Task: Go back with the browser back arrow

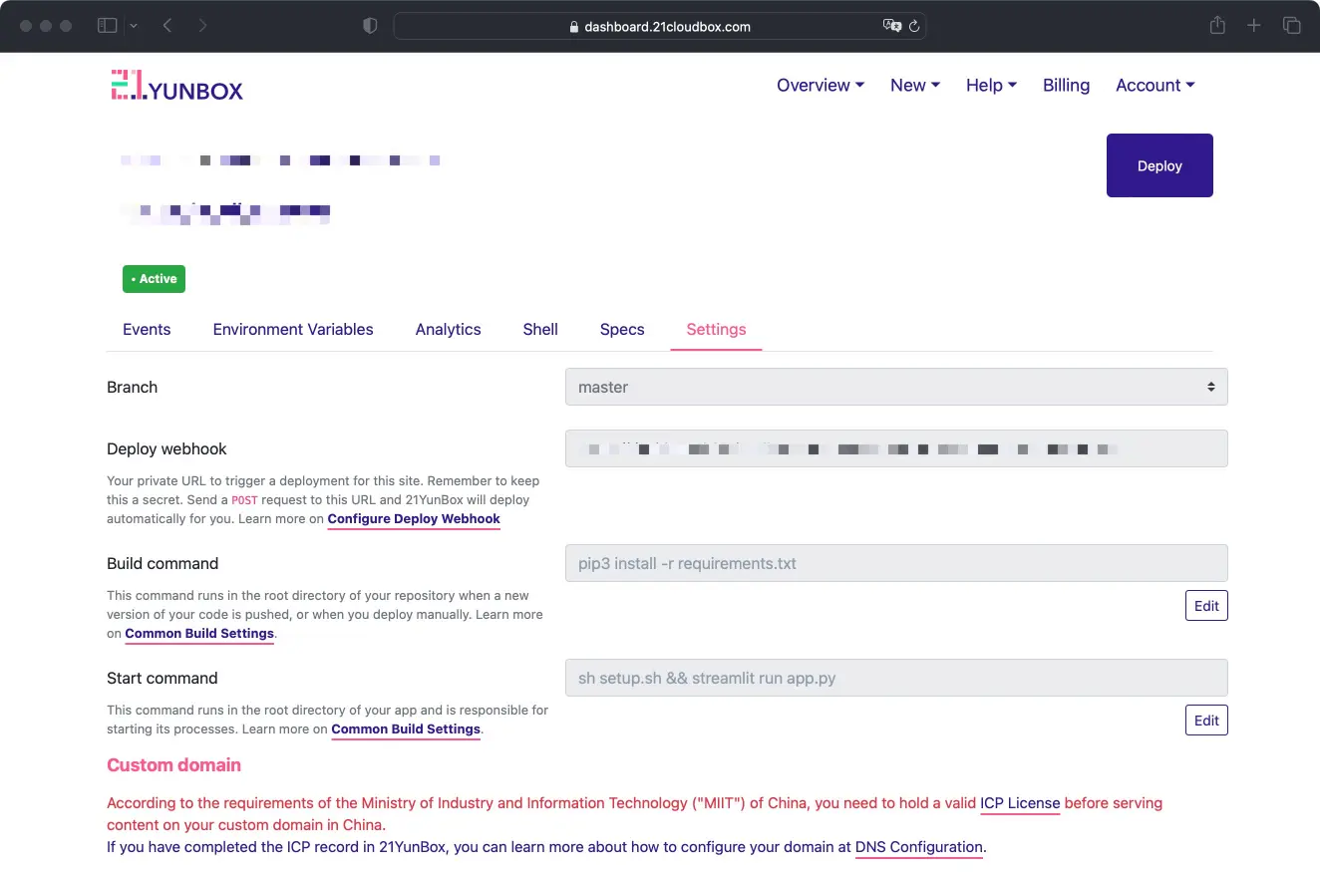Action: 167,26
